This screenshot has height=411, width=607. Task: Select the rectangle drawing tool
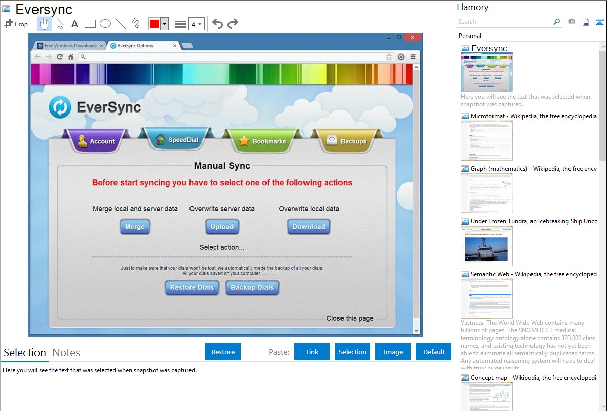click(90, 24)
